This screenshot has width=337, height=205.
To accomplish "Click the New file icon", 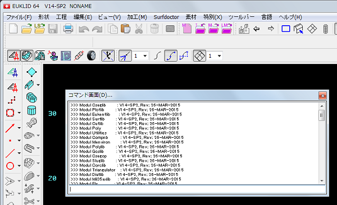I will pos(13,29).
